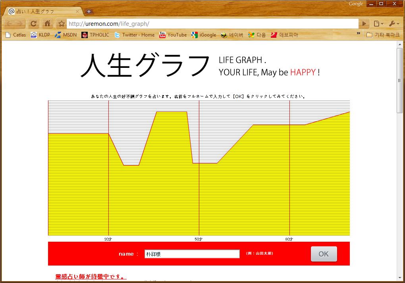Viewport: 405px width, 283px height.
Task: Bookmark this page with the star icon
Action: (x=61, y=24)
